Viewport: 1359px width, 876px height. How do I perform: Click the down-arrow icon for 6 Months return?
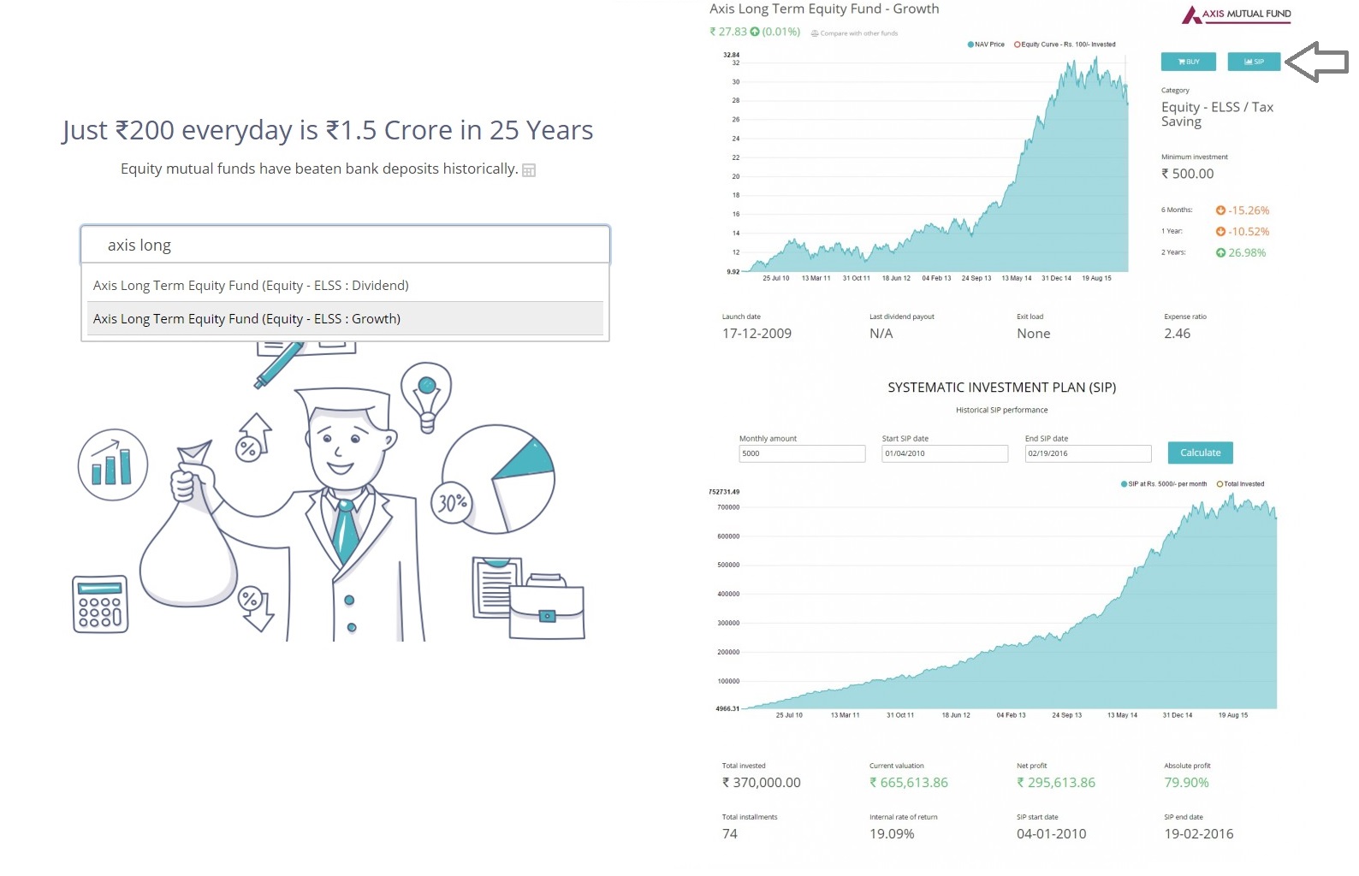click(x=1220, y=210)
